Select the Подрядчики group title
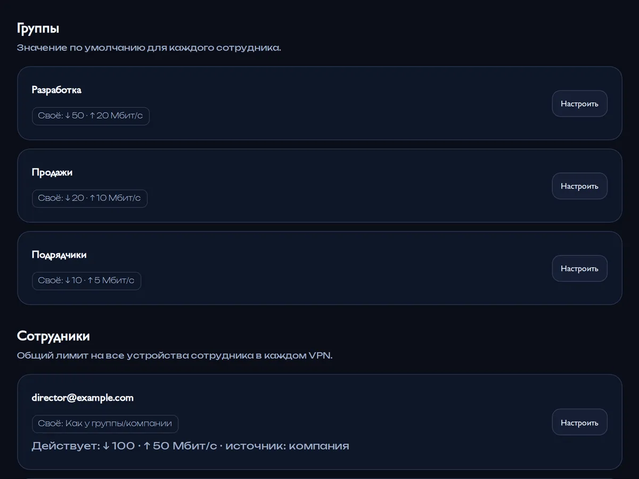 [59, 255]
